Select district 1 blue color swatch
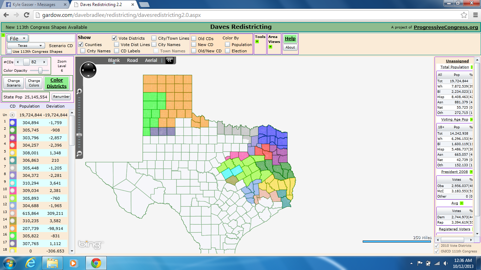Image resolution: width=481 pixels, height=270 pixels. coord(12,122)
